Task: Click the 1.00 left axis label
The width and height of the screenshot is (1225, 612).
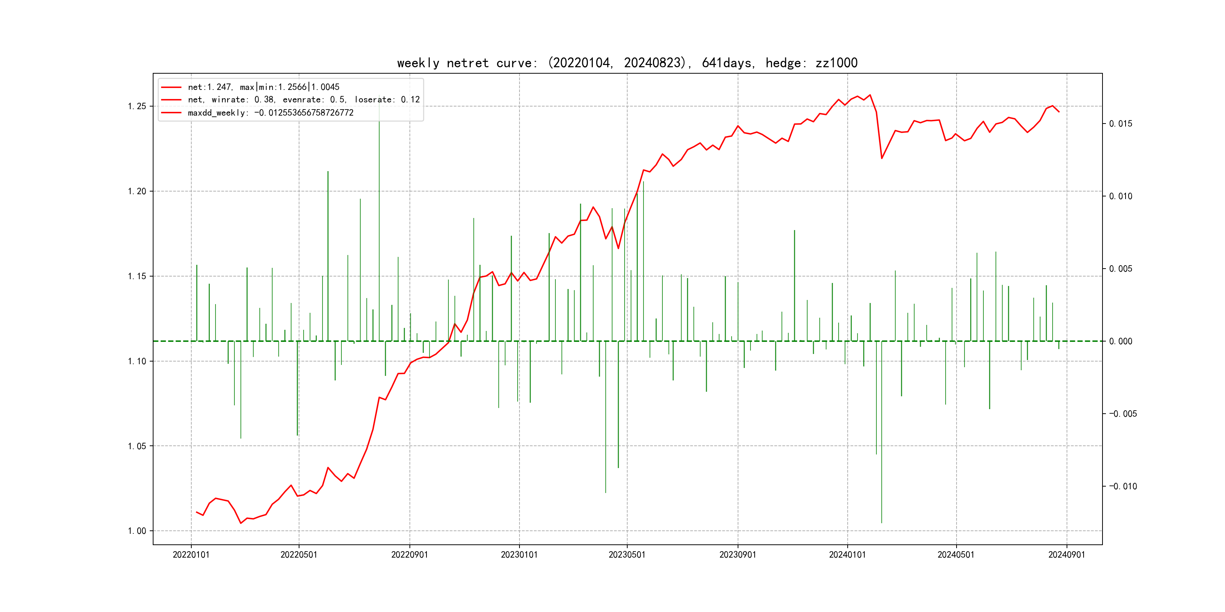Action: pyautogui.click(x=136, y=531)
